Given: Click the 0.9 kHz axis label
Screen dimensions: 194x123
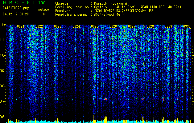Looking at the screenshot, I should pyautogui.click(x=3, y=71).
